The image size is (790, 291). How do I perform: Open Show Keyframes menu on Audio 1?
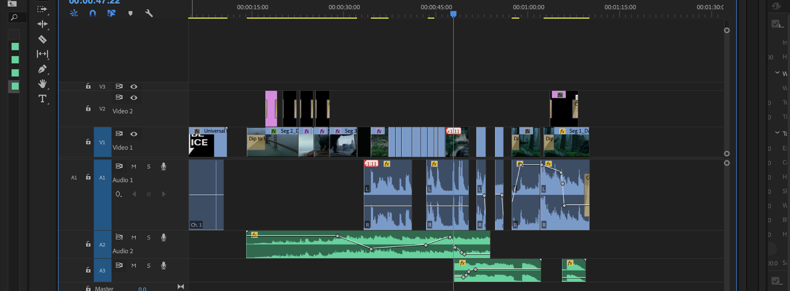tap(118, 194)
